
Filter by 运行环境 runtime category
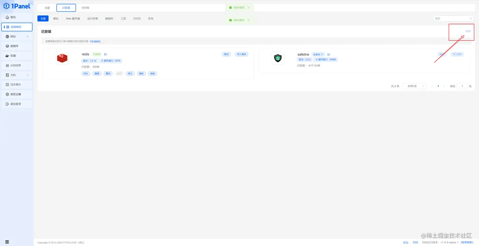pos(93,19)
